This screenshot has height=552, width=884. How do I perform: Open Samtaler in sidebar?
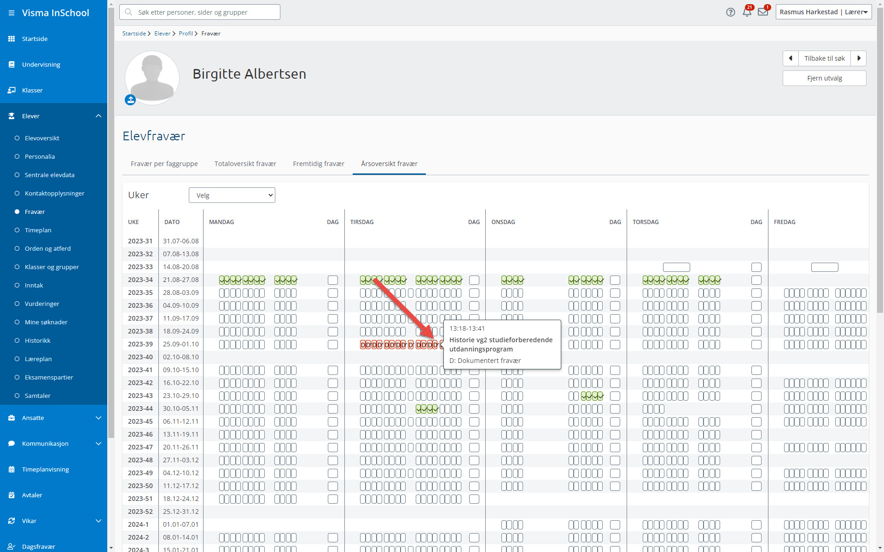coord(37,396)
